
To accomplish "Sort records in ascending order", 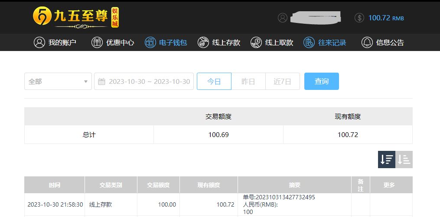I will click(404, 160).
